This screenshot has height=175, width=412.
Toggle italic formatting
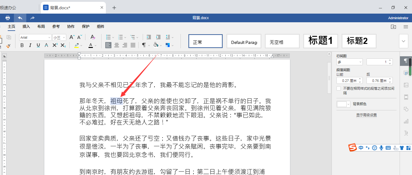(x=30, y=45)
